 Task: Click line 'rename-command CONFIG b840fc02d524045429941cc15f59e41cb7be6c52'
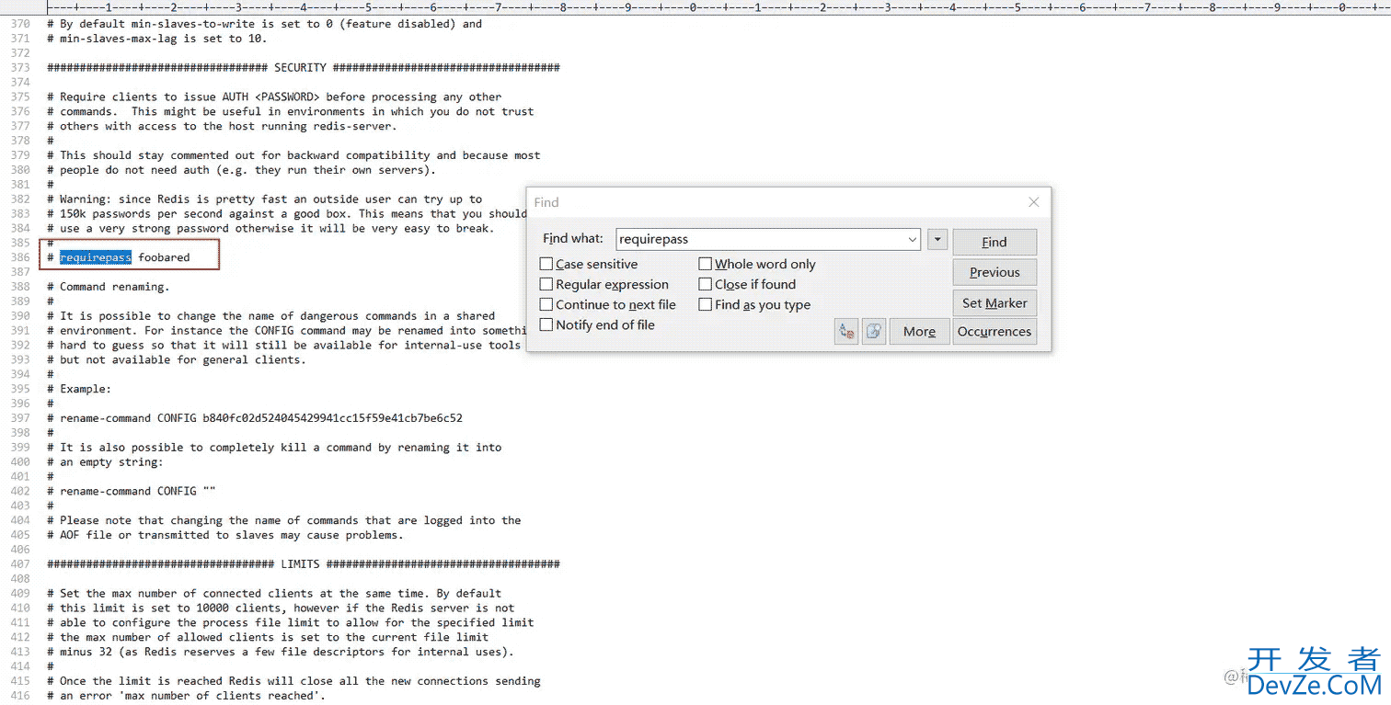point(255,418)
